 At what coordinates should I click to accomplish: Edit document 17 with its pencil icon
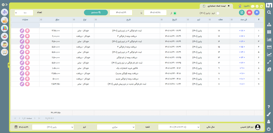pyautogui.click(x=22, y=36)
